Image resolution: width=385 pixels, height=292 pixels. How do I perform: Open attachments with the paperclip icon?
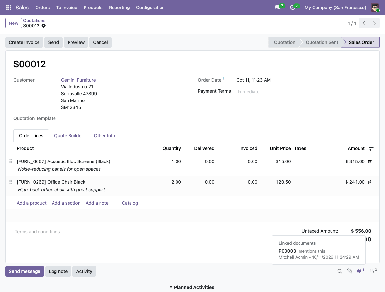(x=350, y=271)
